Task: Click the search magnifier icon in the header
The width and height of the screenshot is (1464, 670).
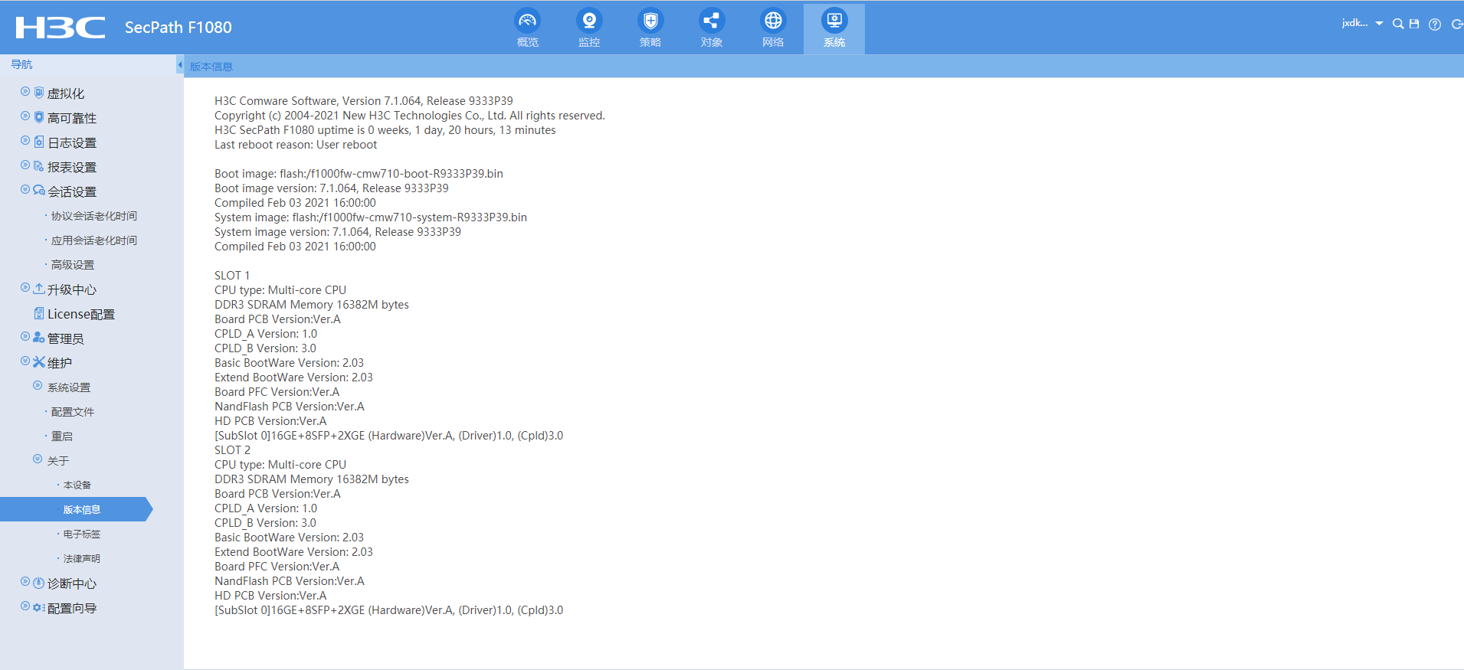Action: [1398, 24]
